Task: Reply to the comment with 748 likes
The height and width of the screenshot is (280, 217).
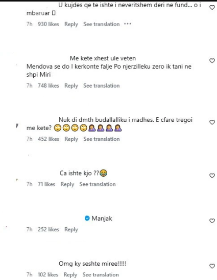Action: 71,85
